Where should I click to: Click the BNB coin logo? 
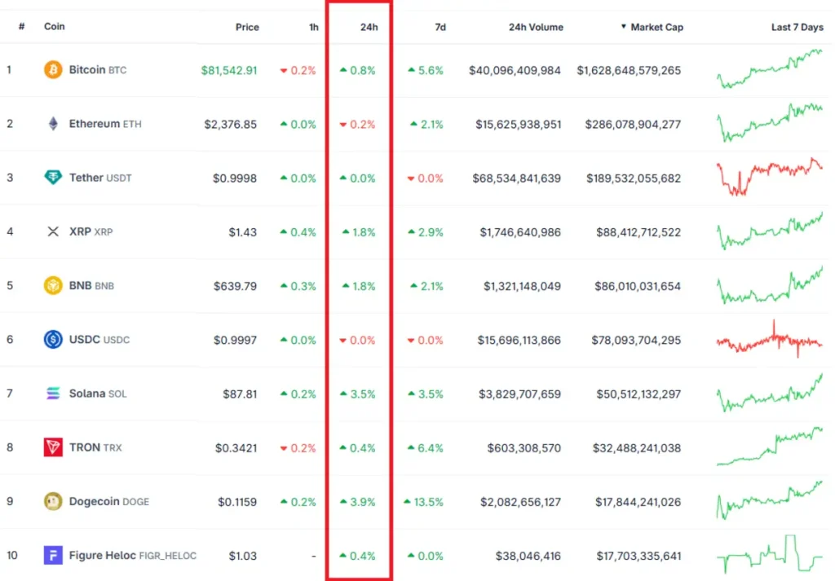coord(53,286)
